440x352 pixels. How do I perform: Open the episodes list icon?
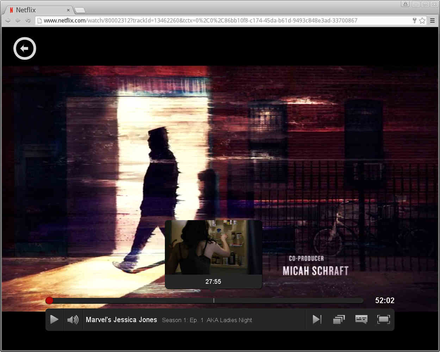point(339,319)
